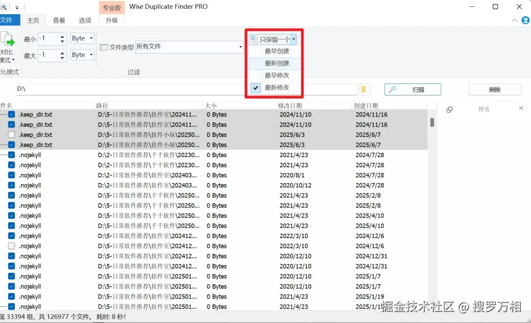Uncheck .nojekyll 2020/8/1 row checkbox
531x323 pixels.
[x=11, y=175]
